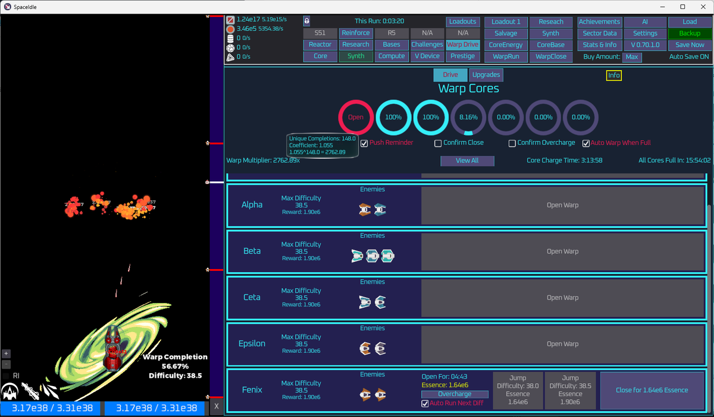Click the right enemy icon in Ceta row
The image size is (714, 417).
[x=380, y=302]
